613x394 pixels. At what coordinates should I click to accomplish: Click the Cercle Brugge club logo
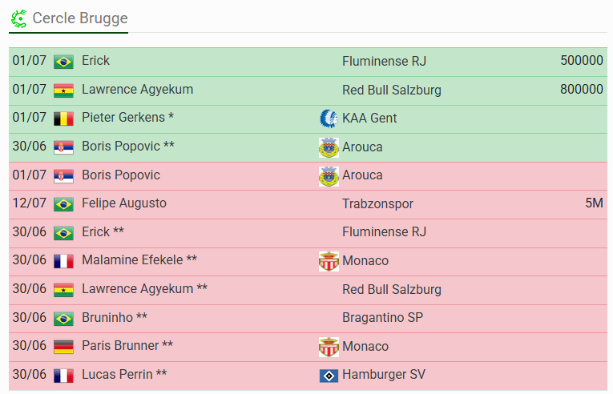click(18, 18)
